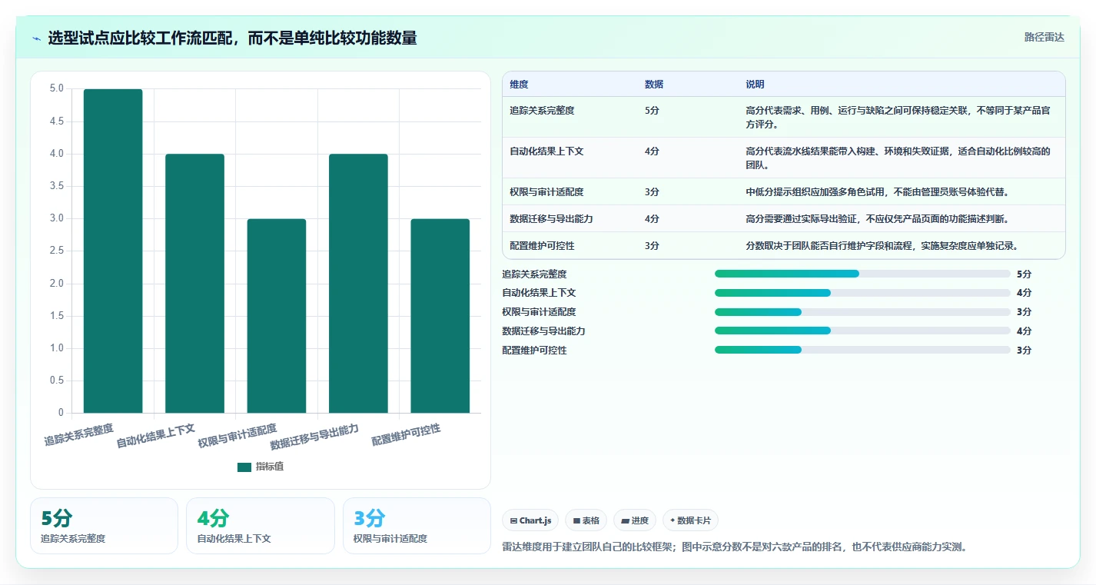The height and width of the screenshot is (585, 1096).
Task: Open the 3分 权限与审计适配度 stat card
Action: [x=417, y=526]
